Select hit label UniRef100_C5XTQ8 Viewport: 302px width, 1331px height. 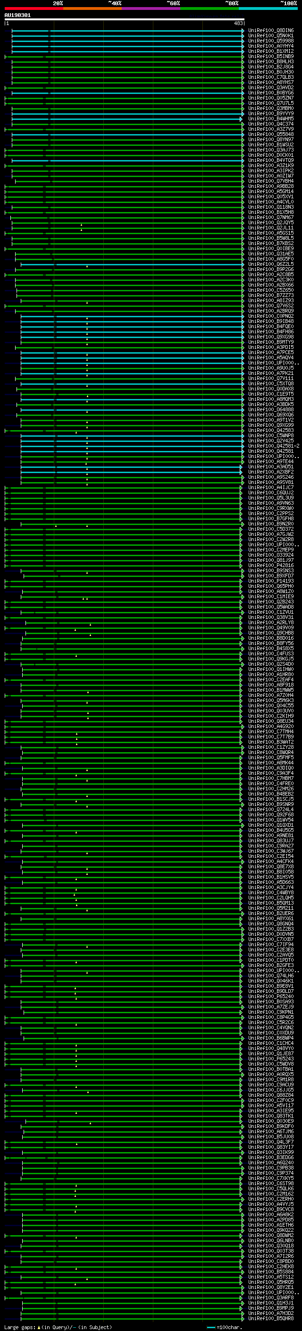tap(271, 383)
